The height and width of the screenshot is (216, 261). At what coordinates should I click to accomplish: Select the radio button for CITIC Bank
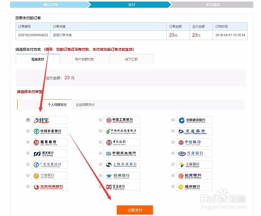pos(173,142)
